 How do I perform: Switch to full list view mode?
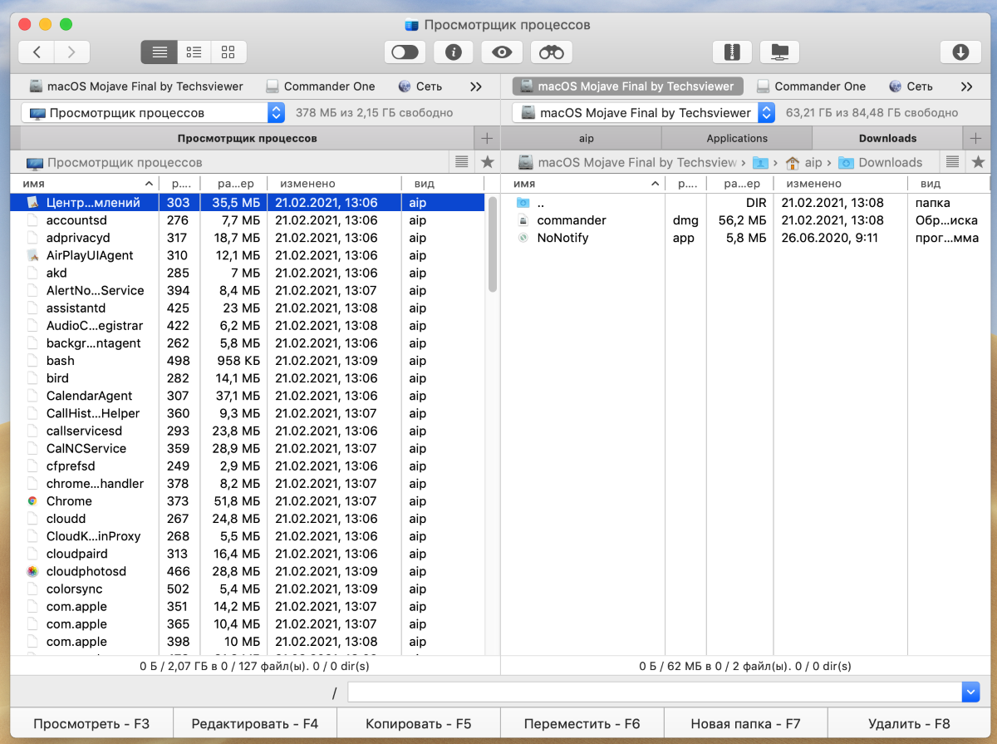(159, 52)
